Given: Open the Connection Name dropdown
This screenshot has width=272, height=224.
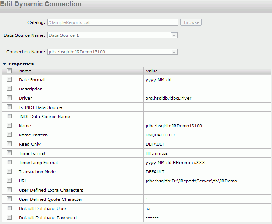Looking at the screenshot, I should (174, 52).
